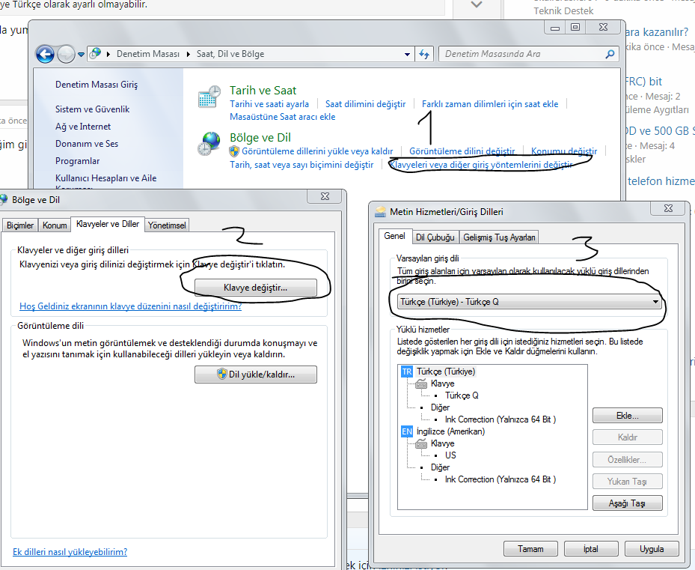Switch to the Biçimler tab

[20, 225]
